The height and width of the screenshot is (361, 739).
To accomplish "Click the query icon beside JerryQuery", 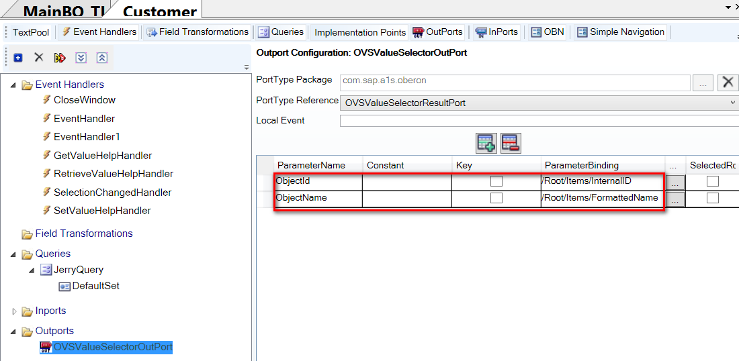I will [46, 270].
